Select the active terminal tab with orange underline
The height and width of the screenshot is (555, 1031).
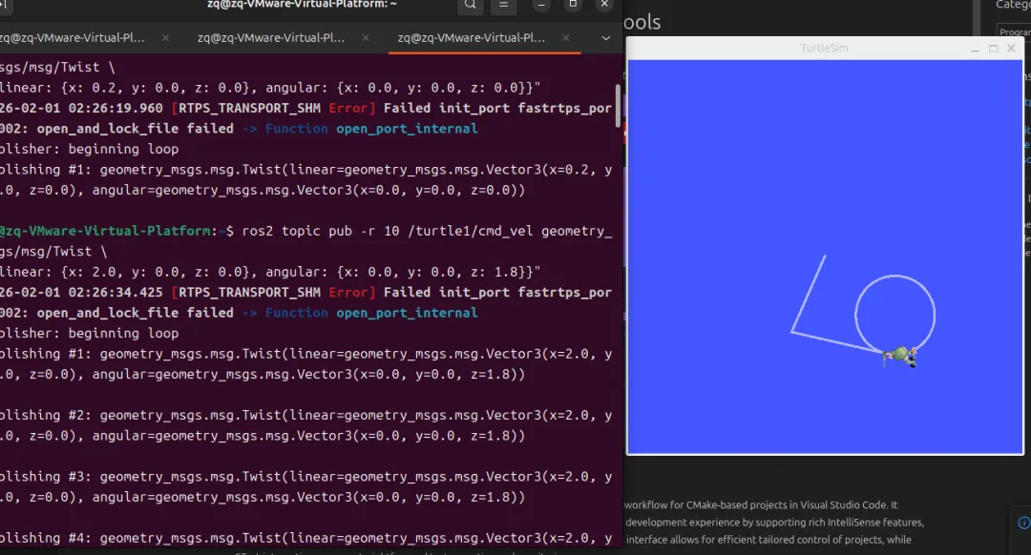471,38
